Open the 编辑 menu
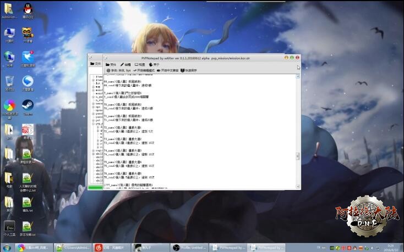This screenshot has height=252, width=404. (x=125, y=64)
